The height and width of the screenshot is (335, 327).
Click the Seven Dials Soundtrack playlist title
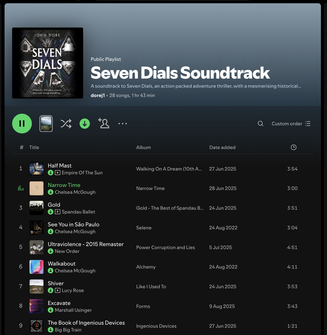coord(180,73)
